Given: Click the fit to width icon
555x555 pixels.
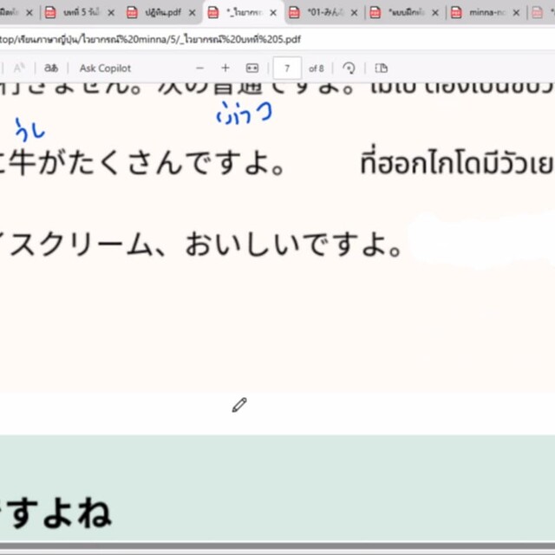Looking at the screenshot, I should 252,68.
